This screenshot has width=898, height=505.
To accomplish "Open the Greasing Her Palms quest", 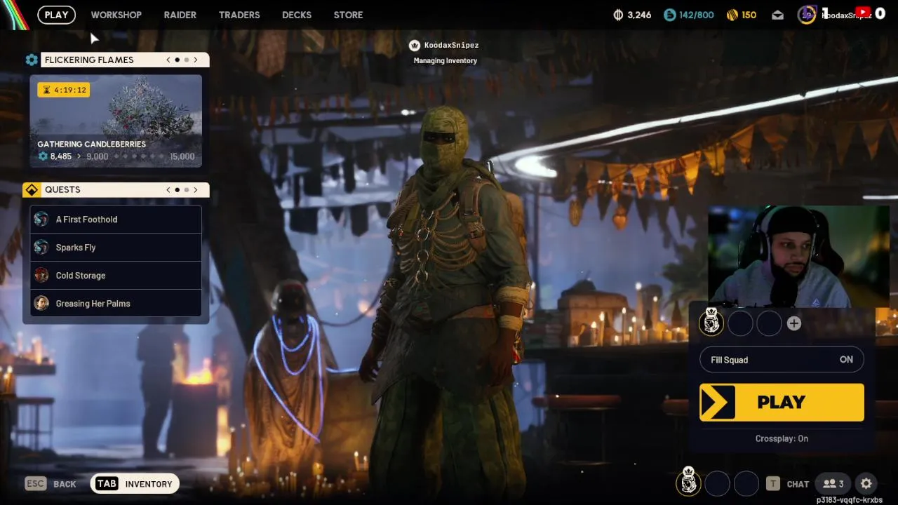I will 116,304.
